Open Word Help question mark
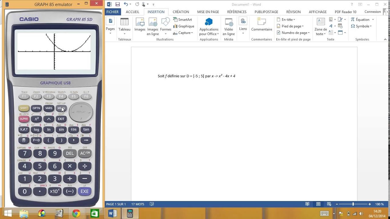The image size is (390, 219). pyautogui.click(x=352, y=4)
